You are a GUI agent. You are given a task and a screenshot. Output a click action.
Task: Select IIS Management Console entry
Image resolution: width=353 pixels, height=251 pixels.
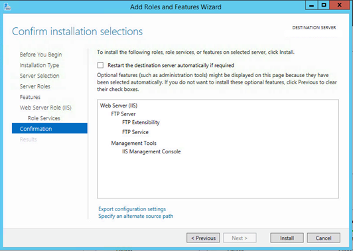[x=151, y=151]
